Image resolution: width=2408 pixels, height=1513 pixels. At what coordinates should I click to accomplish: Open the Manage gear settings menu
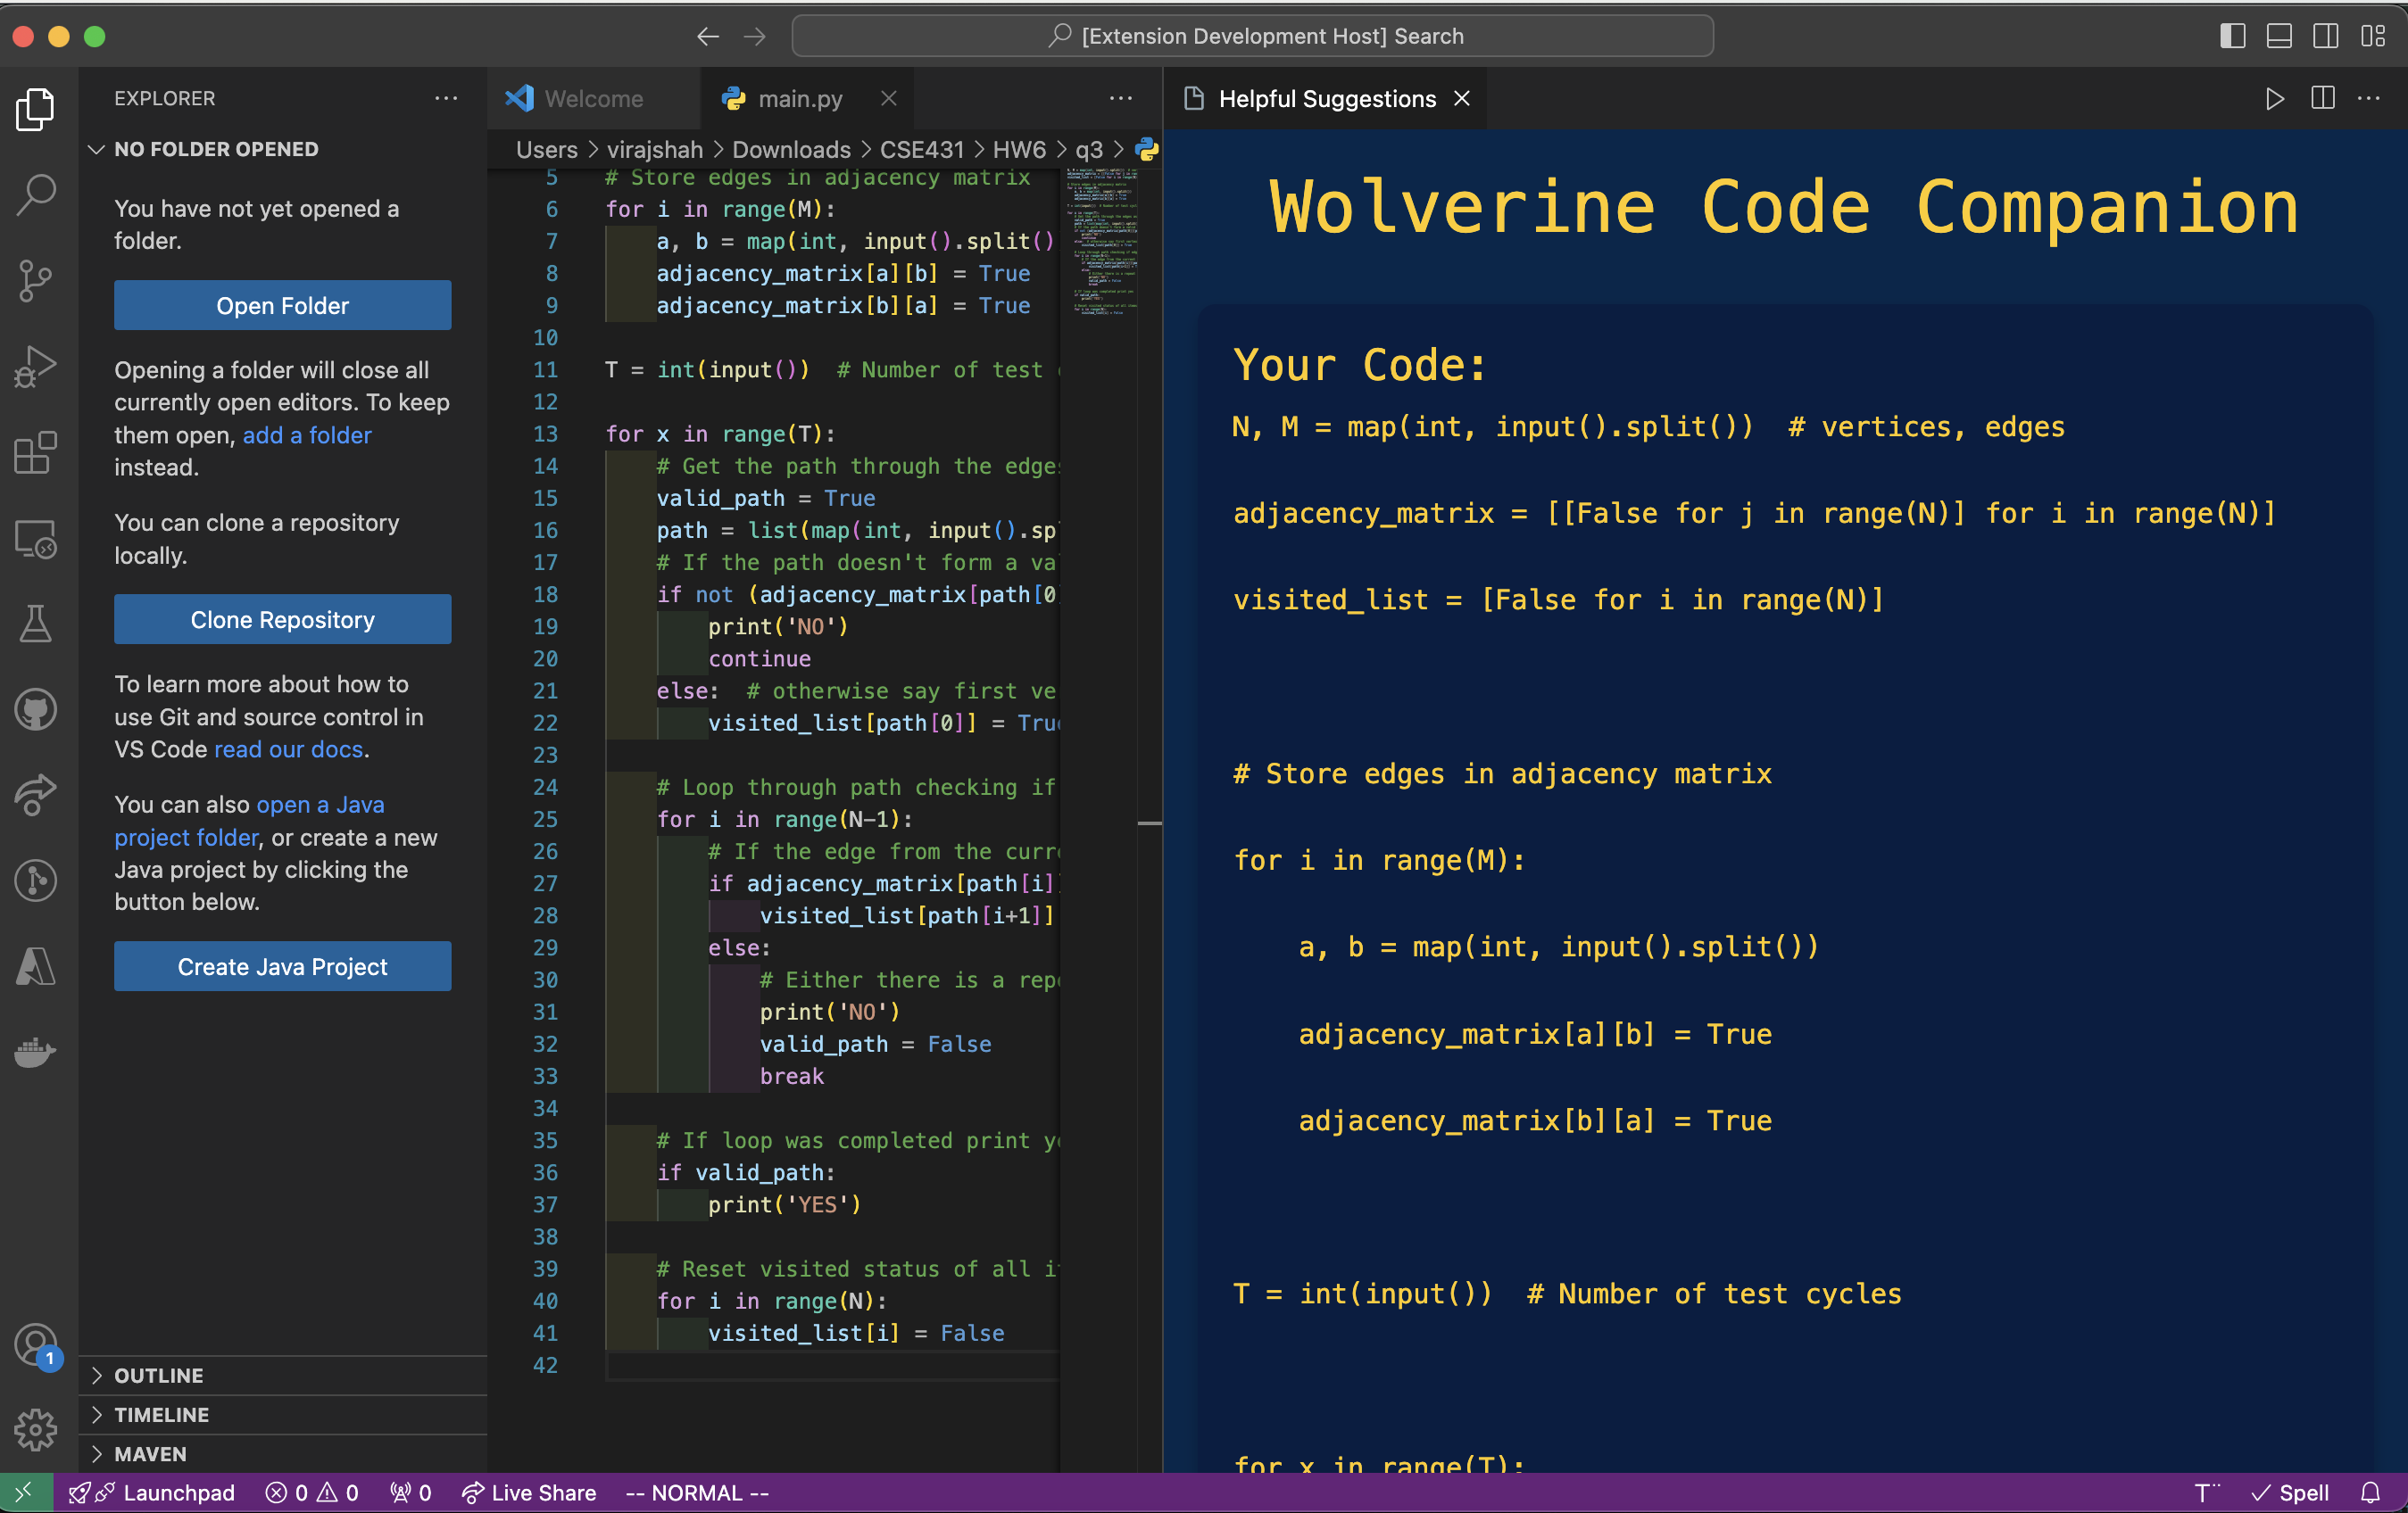coord(36,1430)
